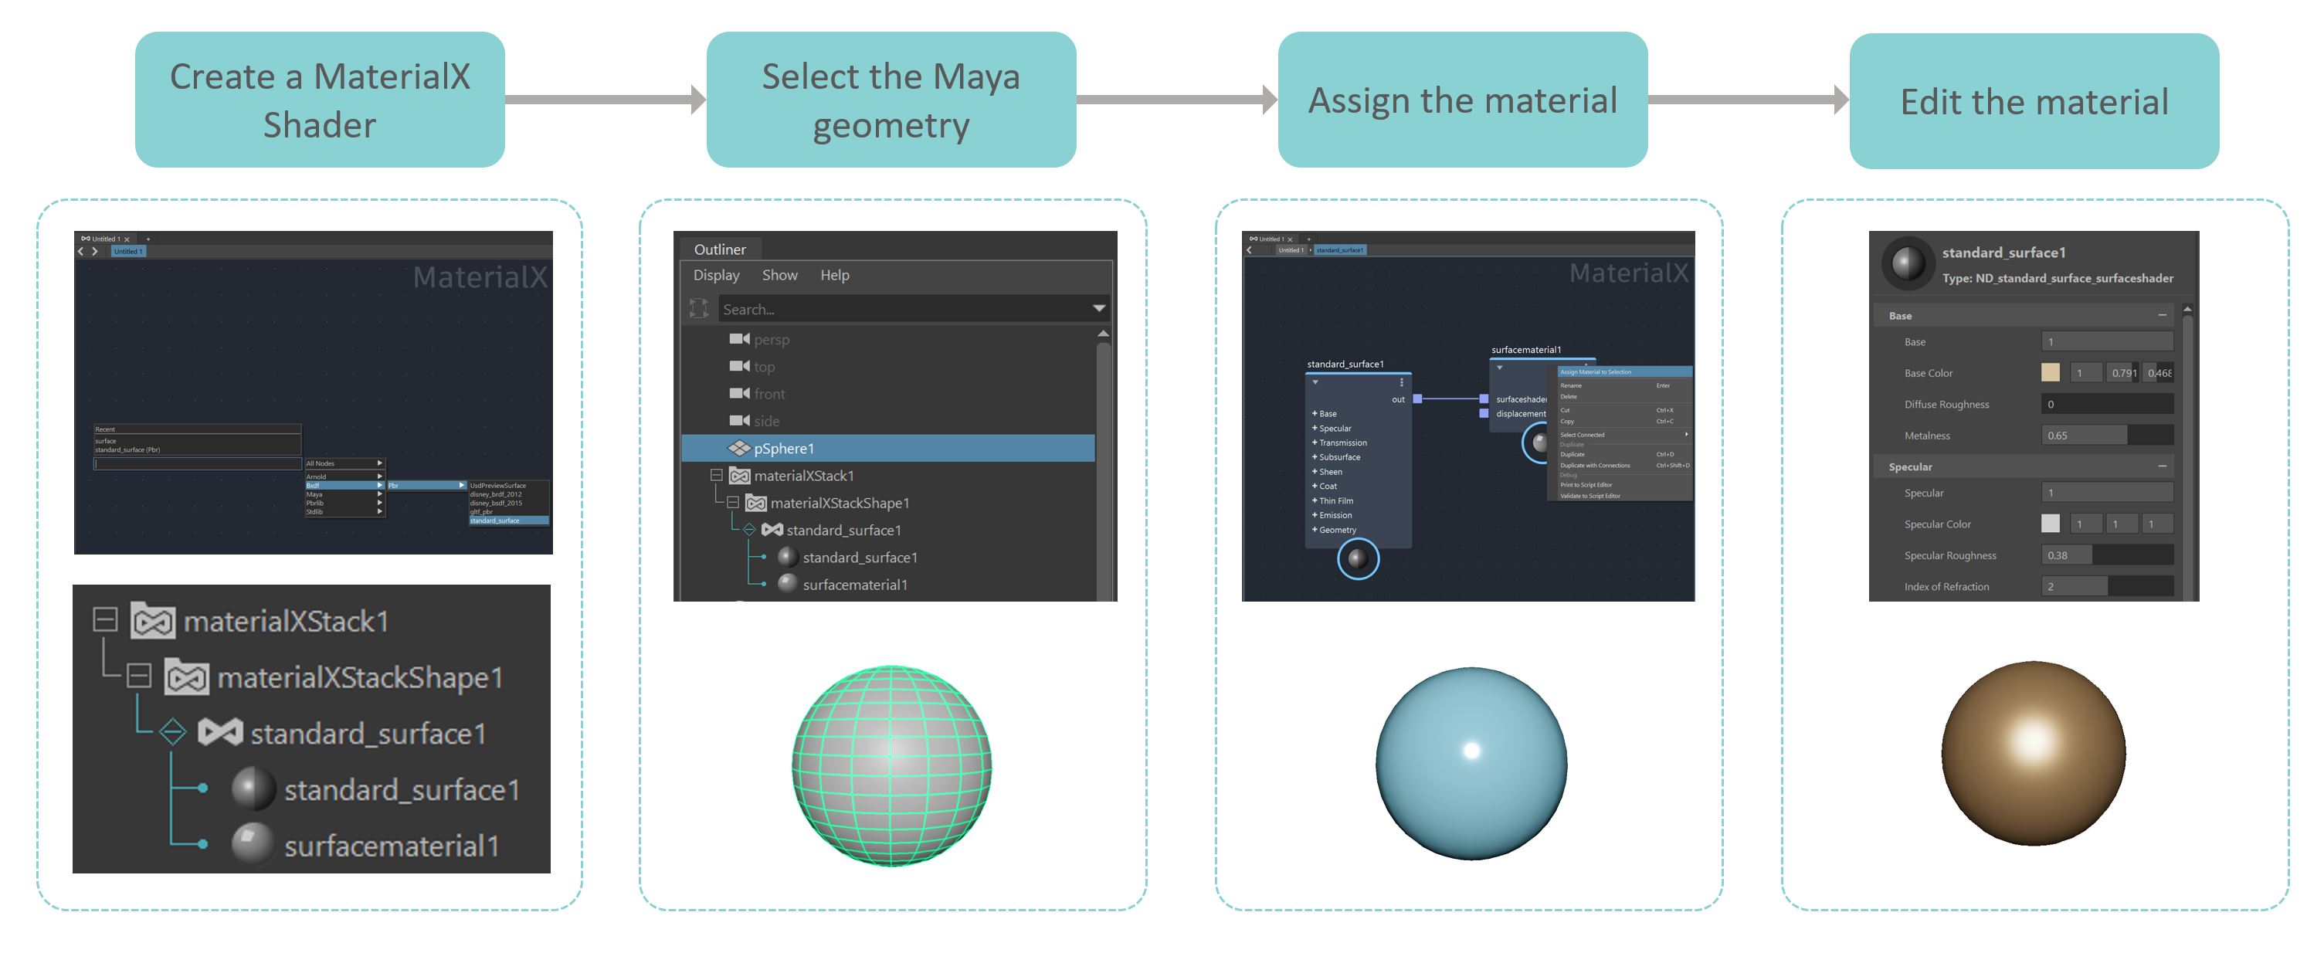The height and width of the screenshot is (953, 2324).
Task: Click the vertical dots menu on standard_surface1 node
Action: pos(1401,382)
